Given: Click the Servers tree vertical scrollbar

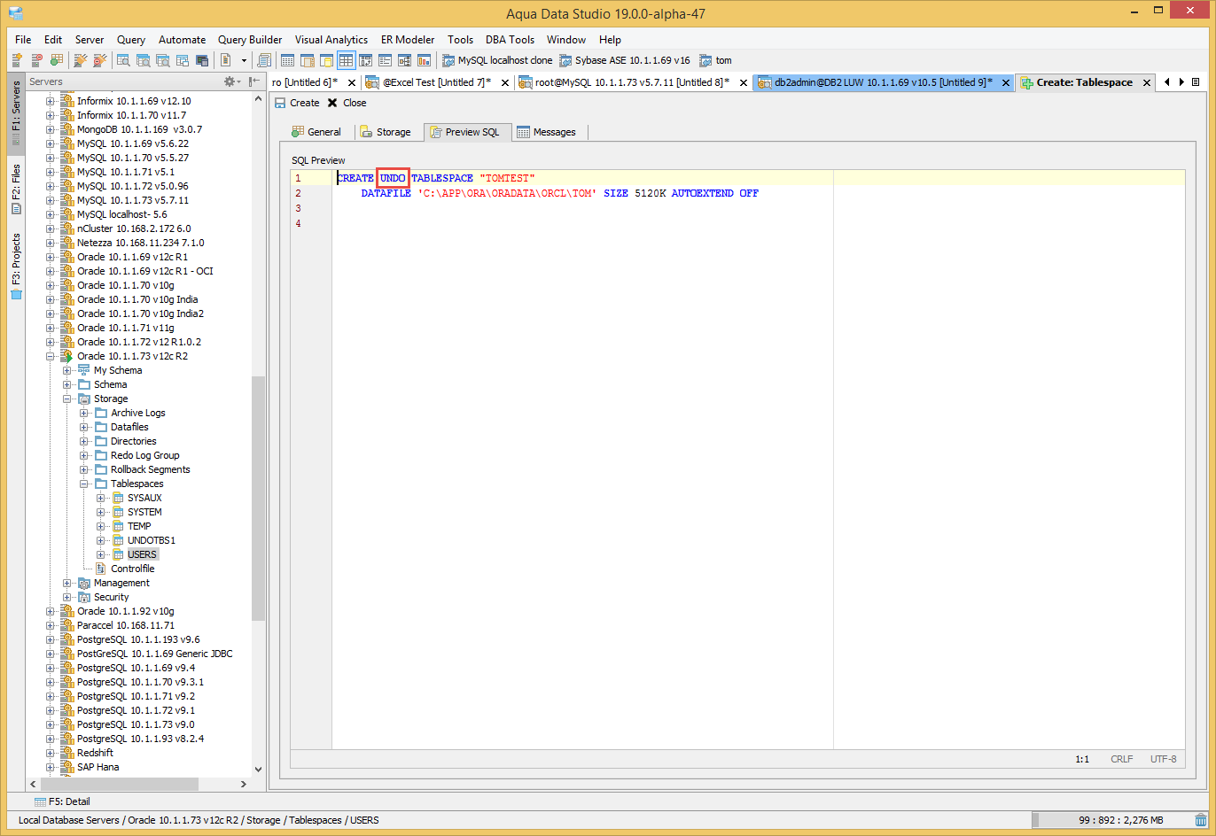Looking at the screenshot, I should tap(258, 498).
